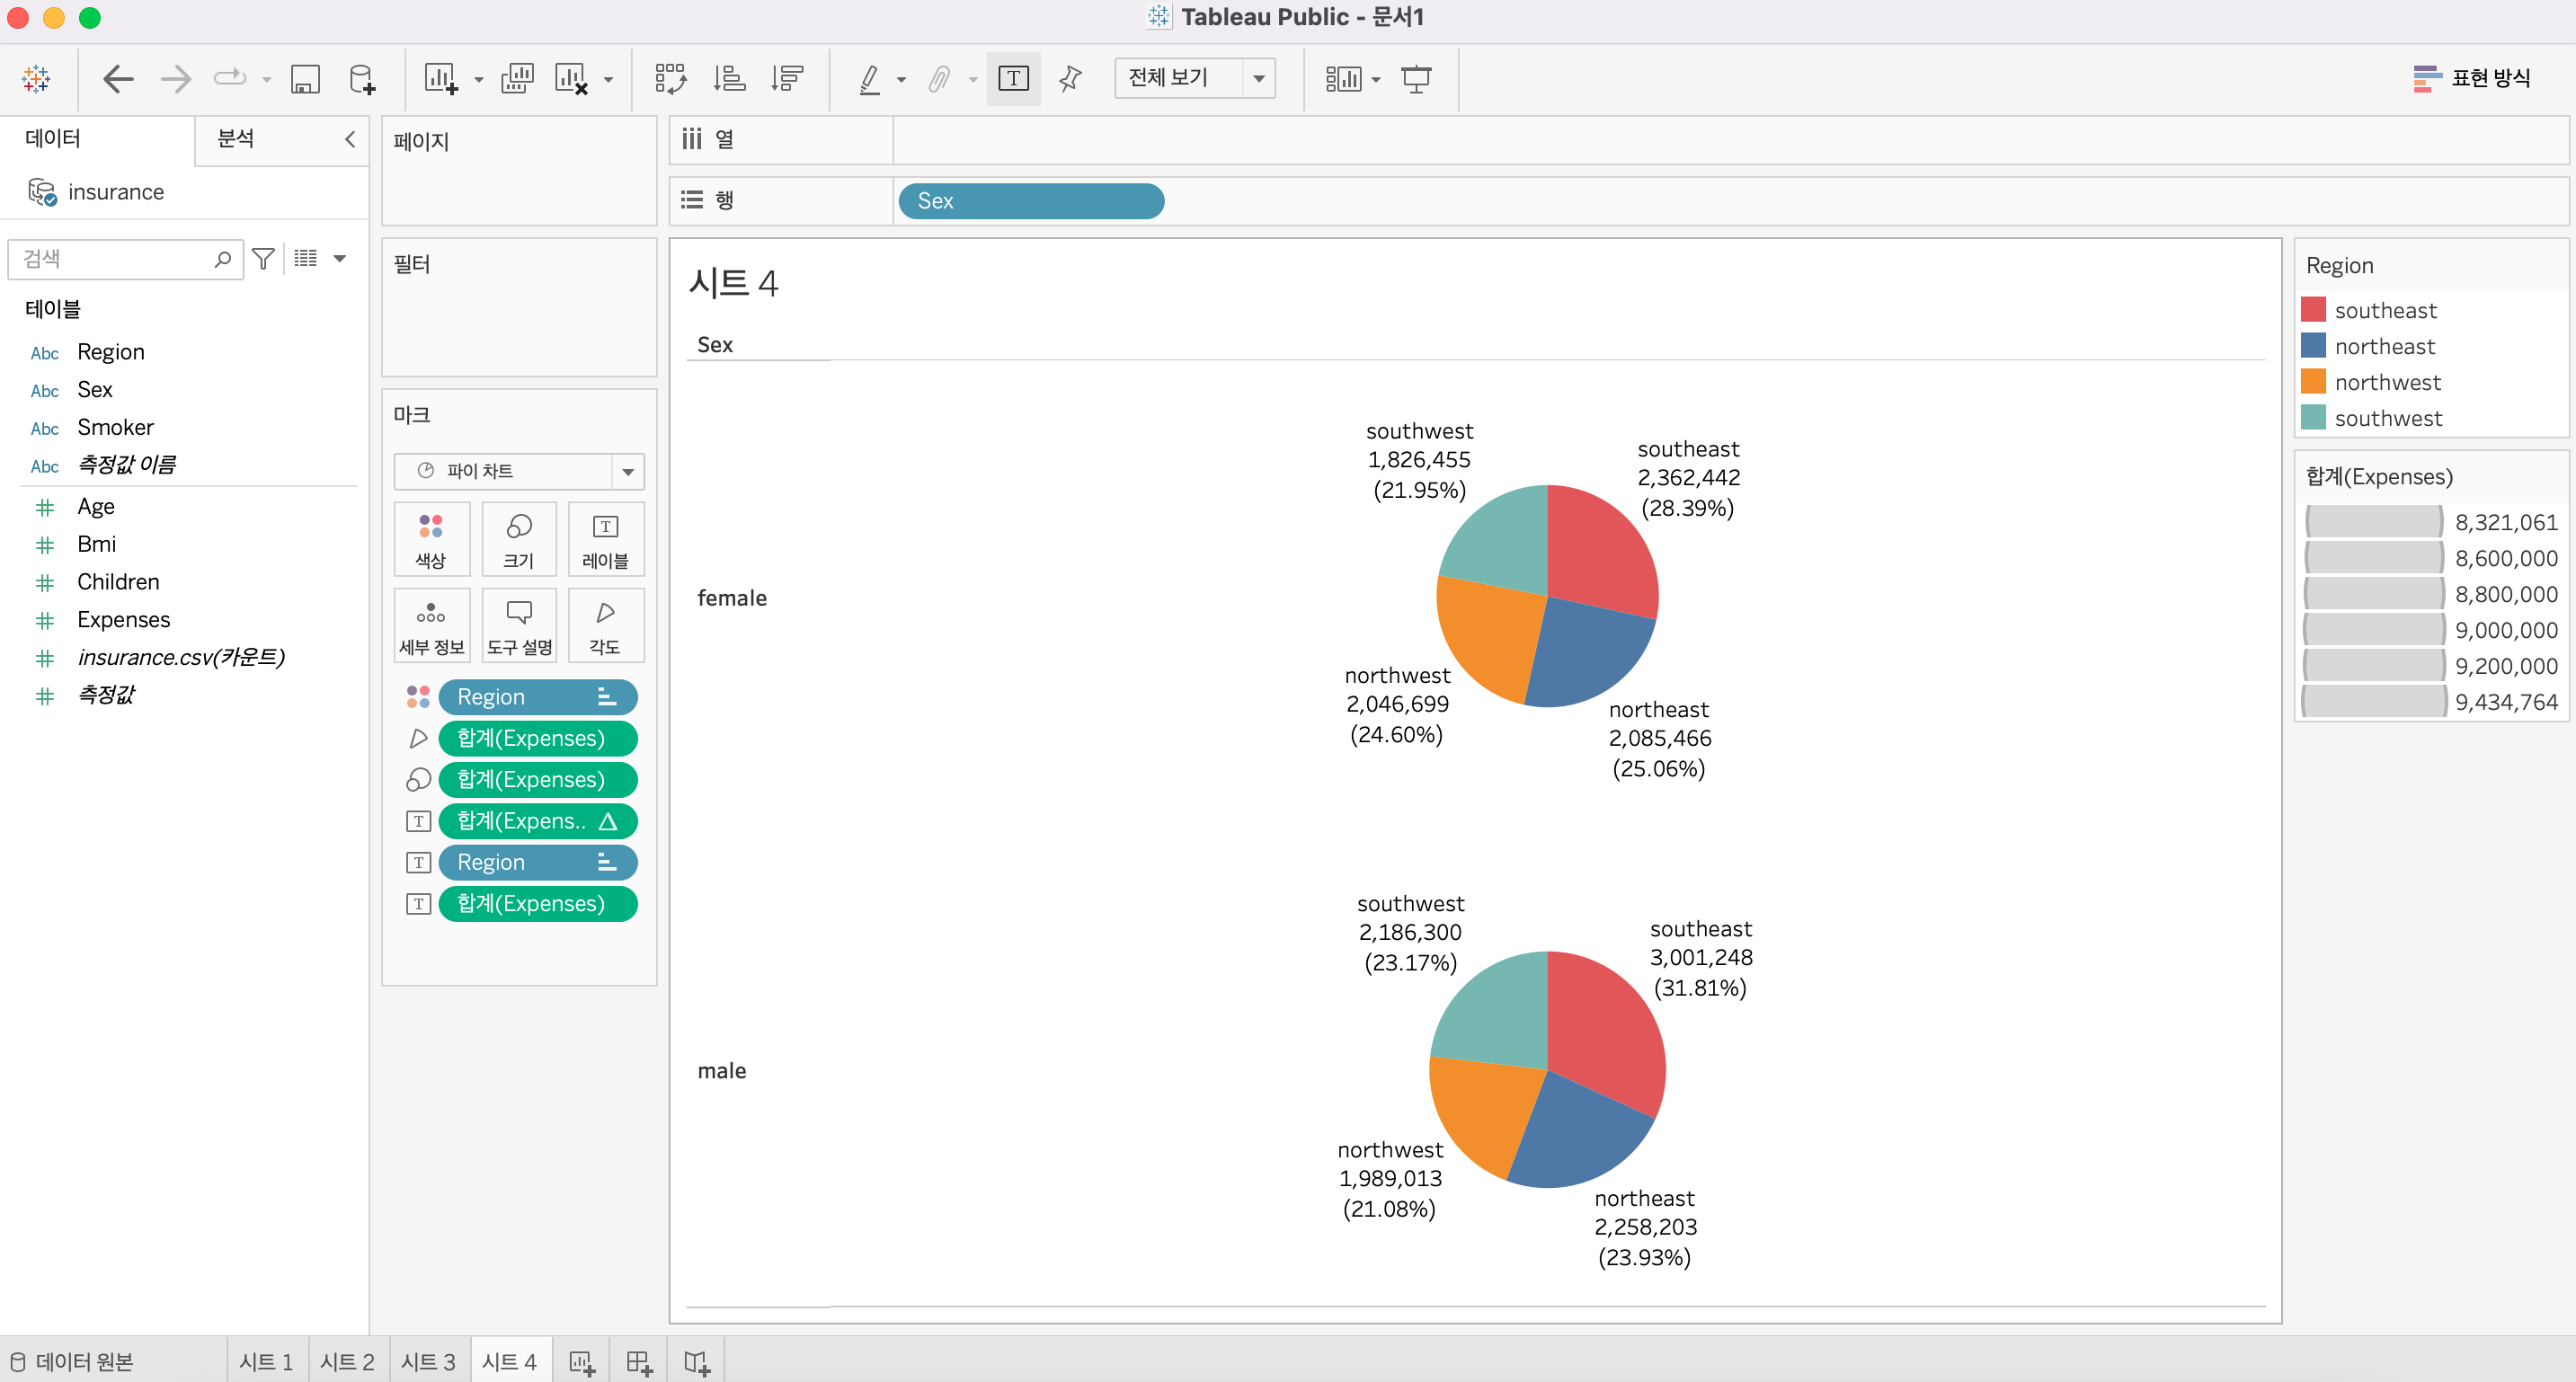Click the 합계(Expenses) angle pill
This screenshot has width=2576, height=1382.
coord(538,738)
